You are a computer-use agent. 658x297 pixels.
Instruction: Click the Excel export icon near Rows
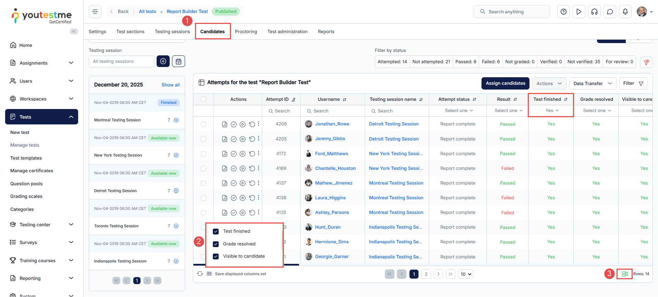(624, 274)
